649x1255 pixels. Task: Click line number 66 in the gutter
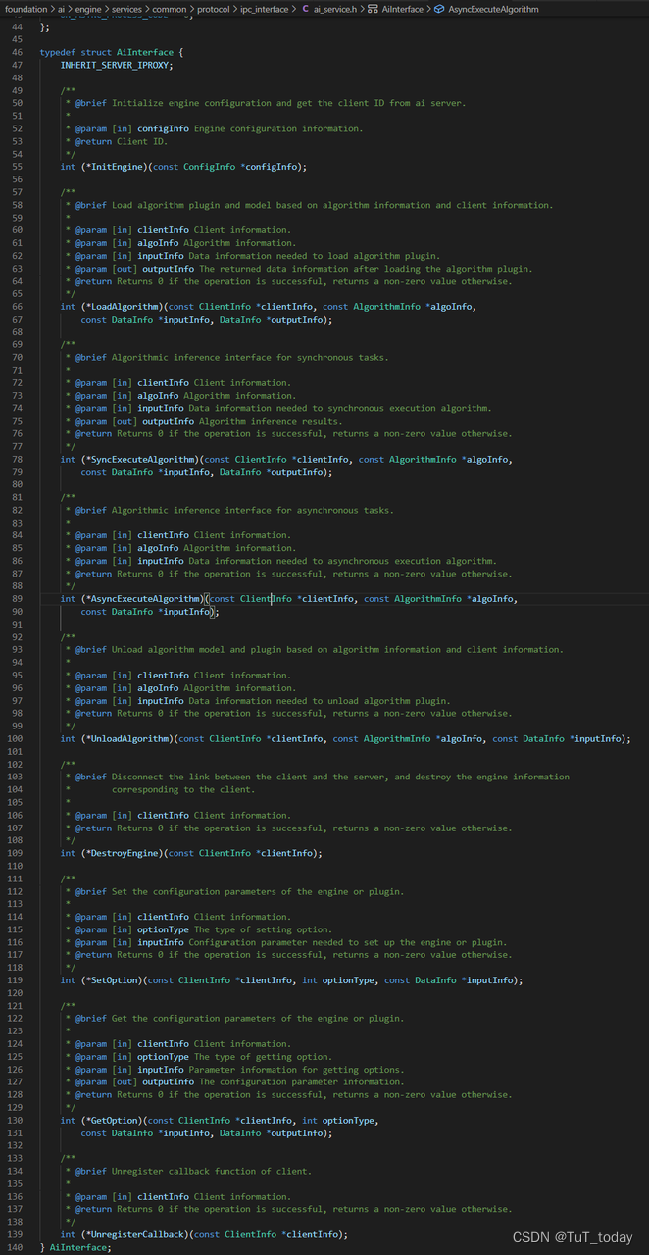pos(17,307)
